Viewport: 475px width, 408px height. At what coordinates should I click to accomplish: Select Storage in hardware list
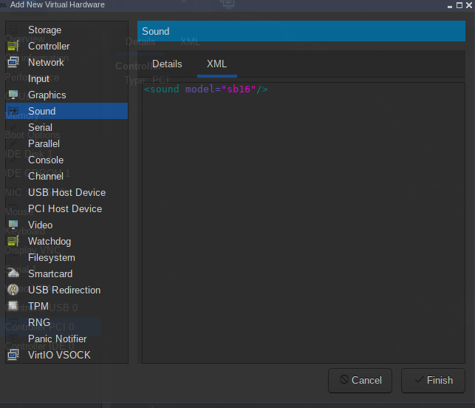point(66,30)
